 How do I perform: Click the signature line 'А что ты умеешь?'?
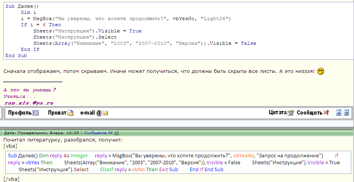[29, 90]
